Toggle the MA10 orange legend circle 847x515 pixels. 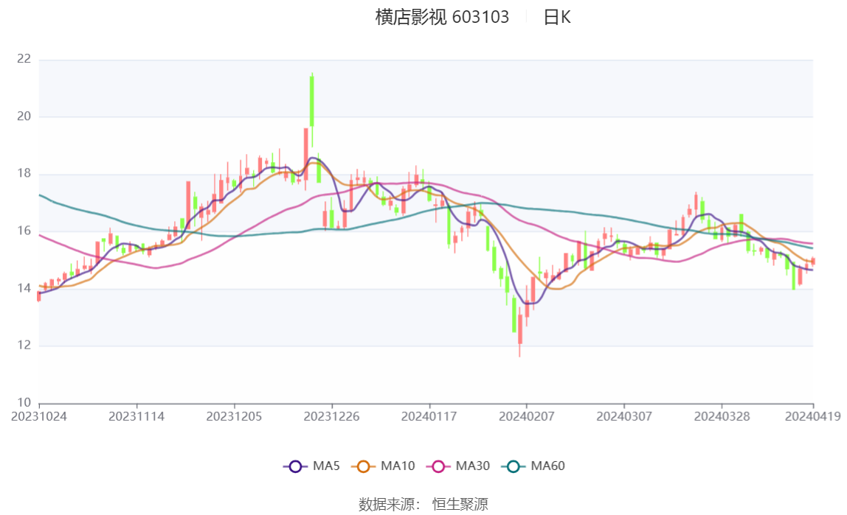pos(364,466)
